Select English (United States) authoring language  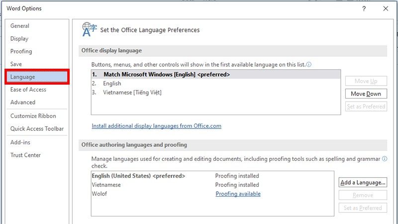(212, 176)
